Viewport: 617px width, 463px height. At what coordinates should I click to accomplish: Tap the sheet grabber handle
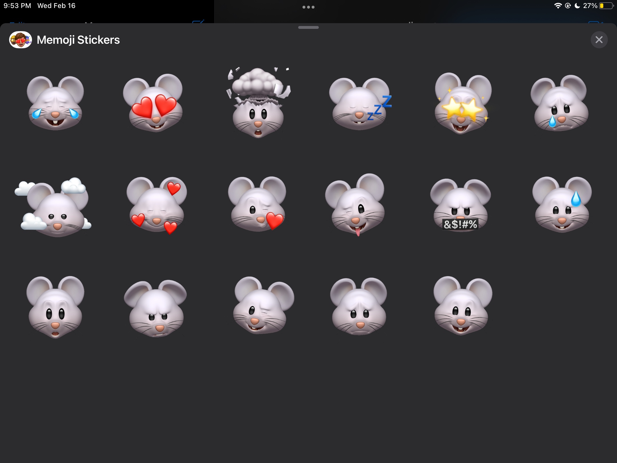tap(308, 27)
